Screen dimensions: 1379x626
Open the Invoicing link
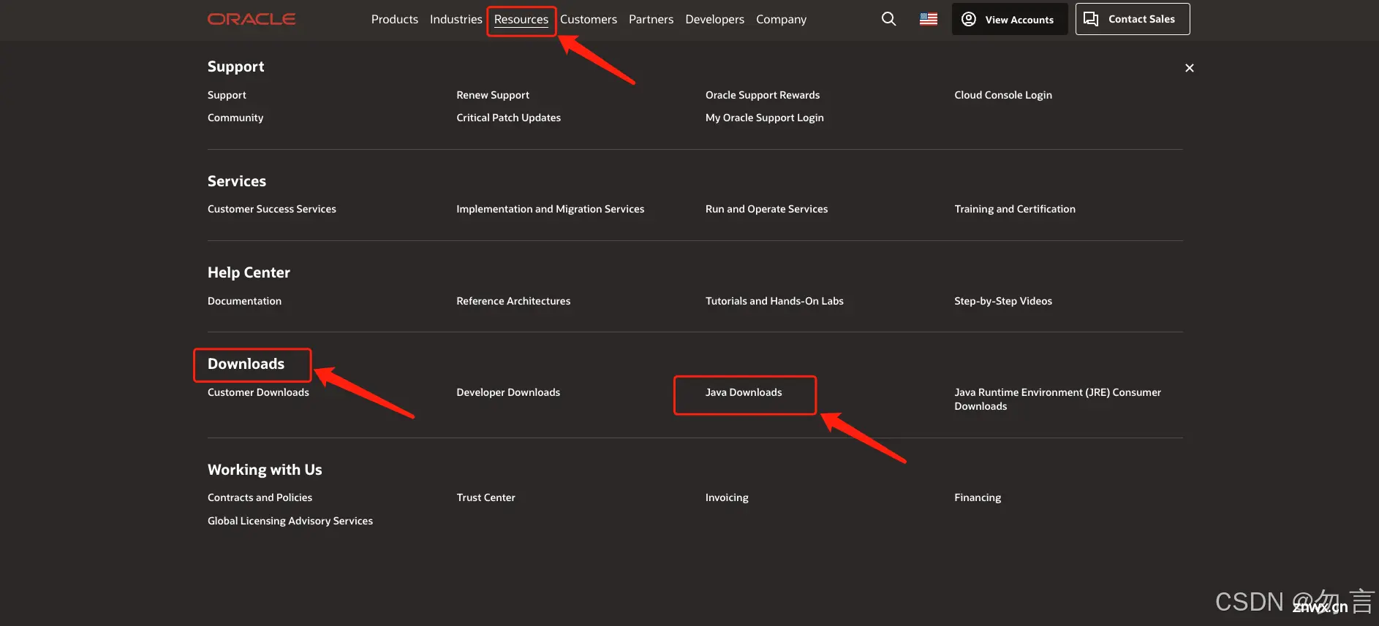point(727,497)
